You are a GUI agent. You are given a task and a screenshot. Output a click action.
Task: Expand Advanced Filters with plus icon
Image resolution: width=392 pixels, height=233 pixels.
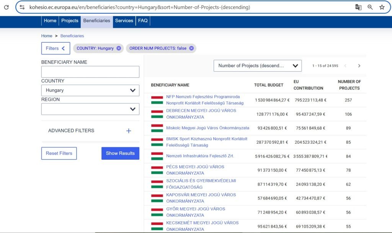pos(129,131)
